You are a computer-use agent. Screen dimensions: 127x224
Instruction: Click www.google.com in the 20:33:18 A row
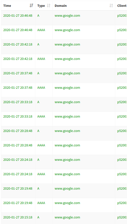point(67,102)
